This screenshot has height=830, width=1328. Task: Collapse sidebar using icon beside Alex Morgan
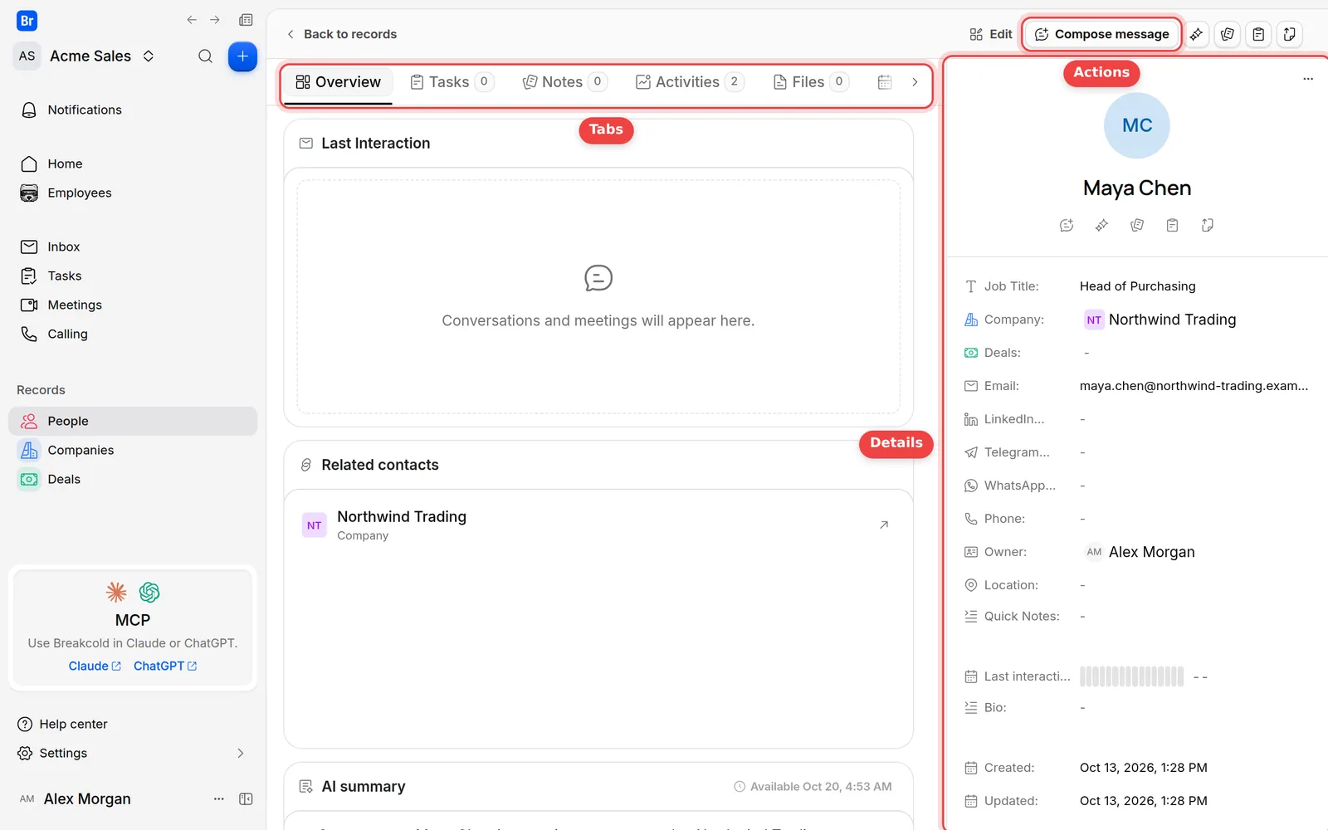pos(246,798)
